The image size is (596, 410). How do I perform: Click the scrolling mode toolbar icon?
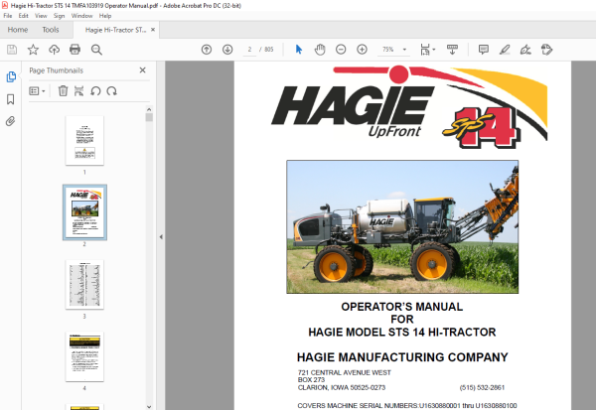pos(452,50)
